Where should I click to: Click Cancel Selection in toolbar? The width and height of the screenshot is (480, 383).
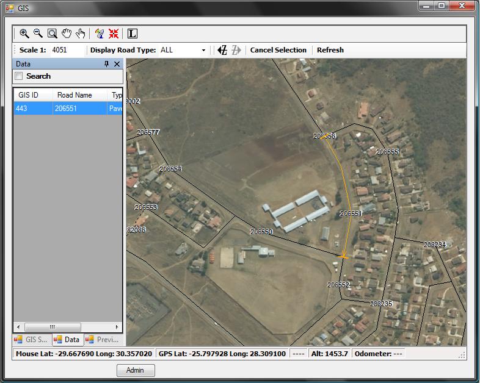click(x=278, y=50)
